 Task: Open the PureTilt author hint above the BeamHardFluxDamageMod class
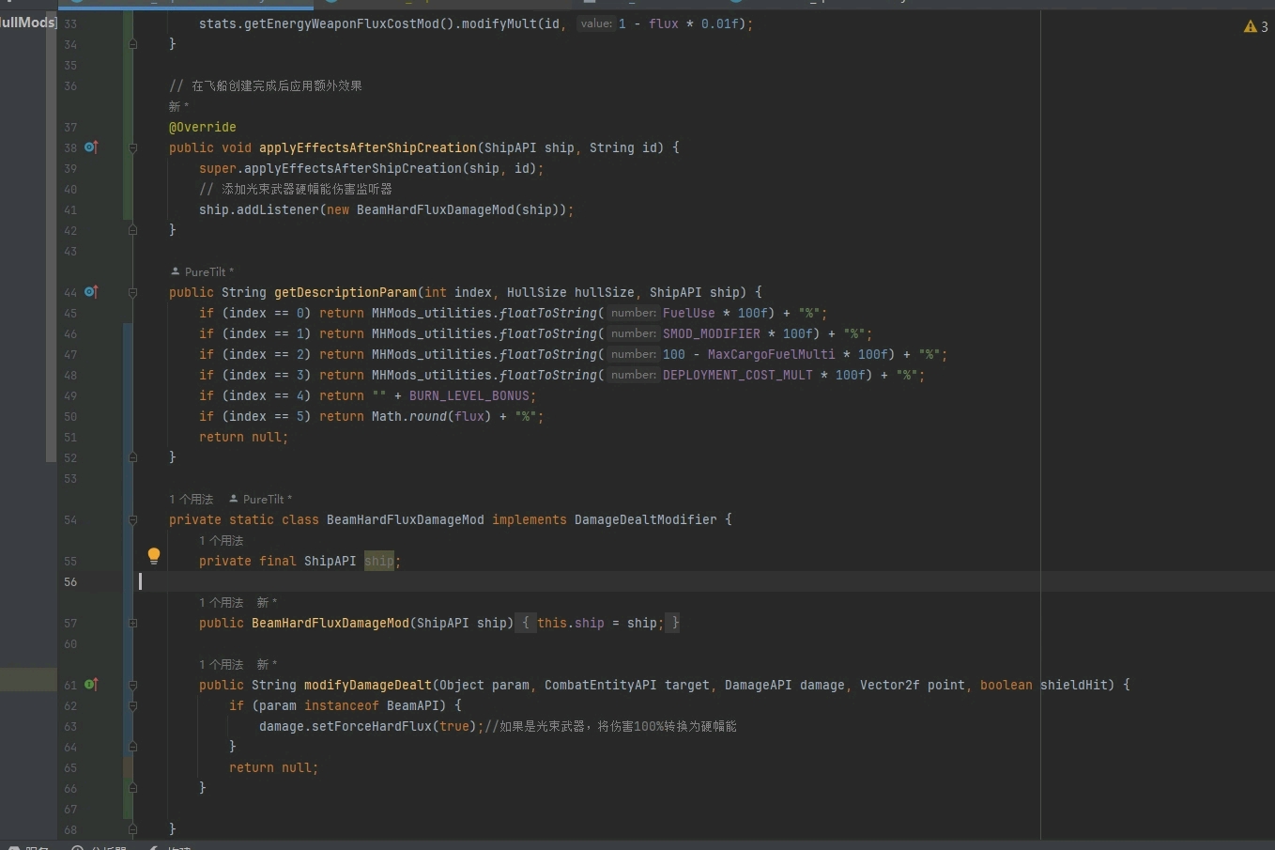(261, 499)
